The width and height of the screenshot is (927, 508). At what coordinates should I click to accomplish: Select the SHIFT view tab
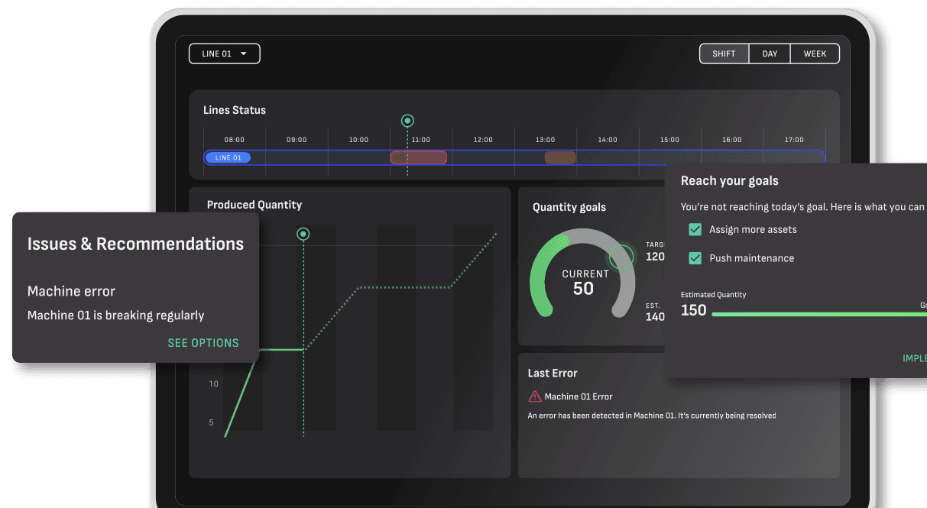pos(723,53)
